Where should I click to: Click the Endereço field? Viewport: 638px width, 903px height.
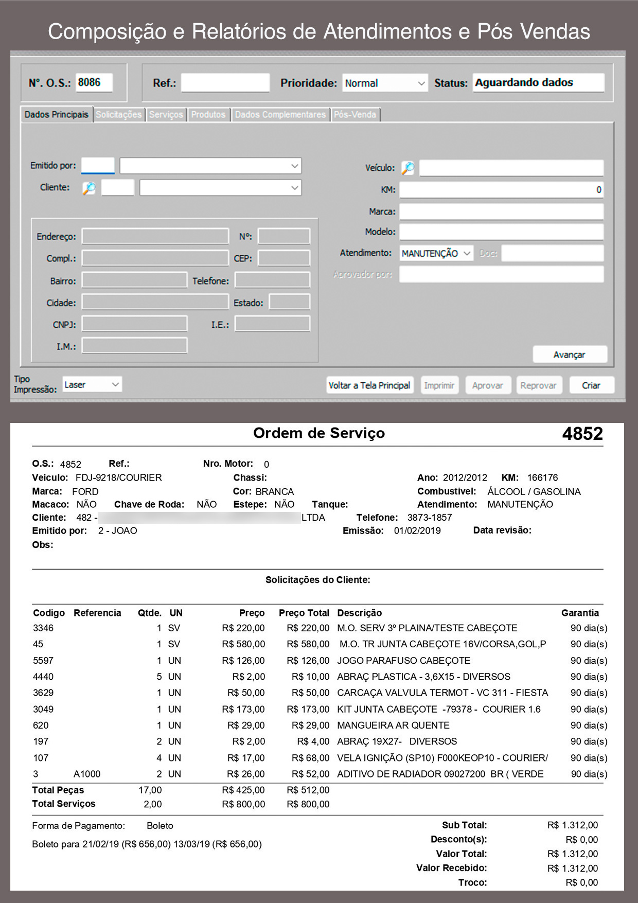point(155,236)
